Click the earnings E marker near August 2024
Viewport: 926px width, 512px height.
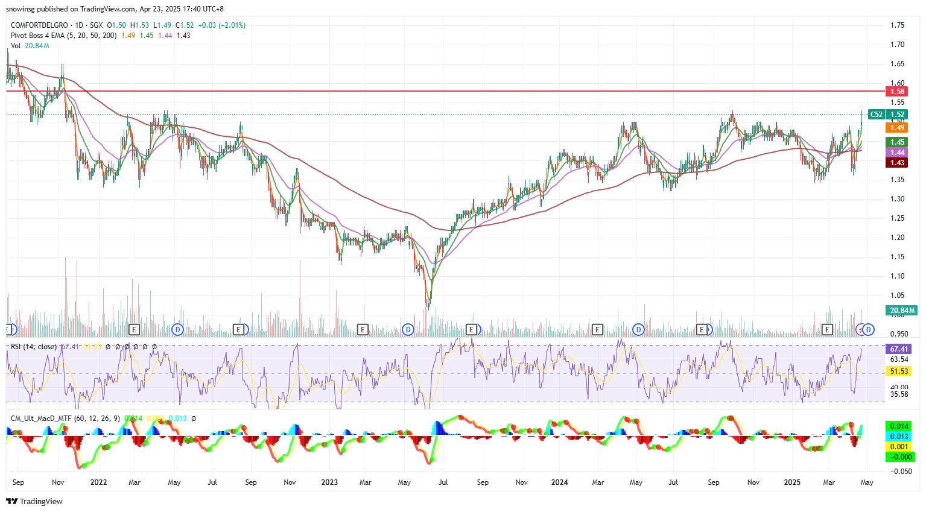coord(702,329)
